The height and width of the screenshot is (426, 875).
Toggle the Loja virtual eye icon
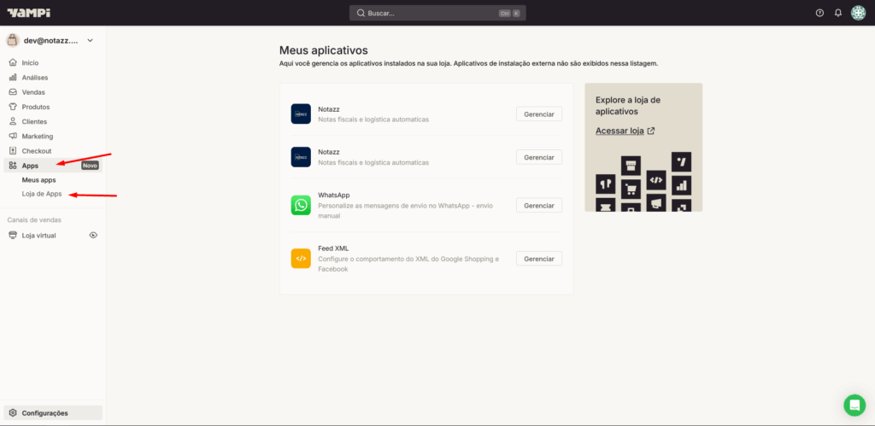93,236
